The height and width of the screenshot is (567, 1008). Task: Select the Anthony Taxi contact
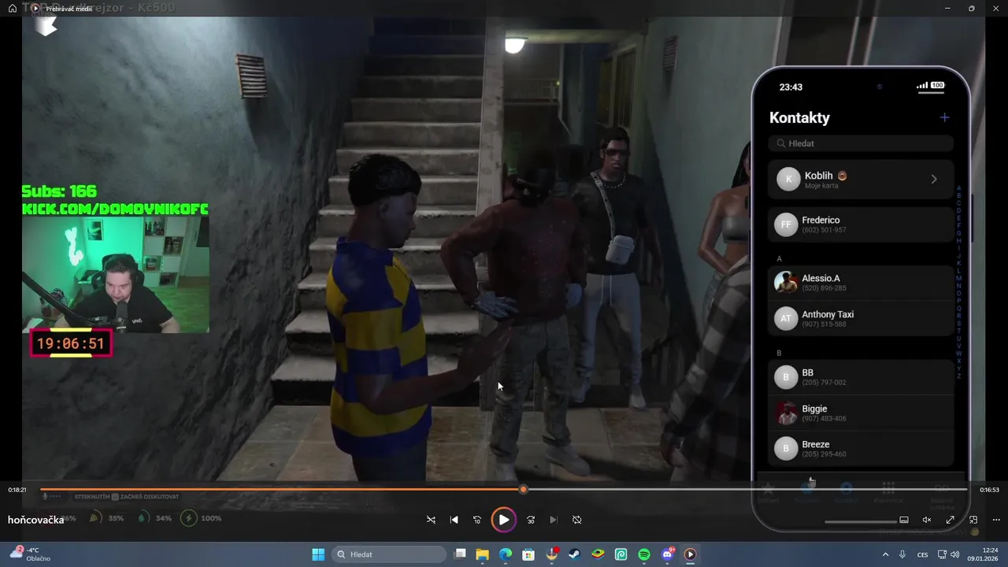tap(861, 318)
